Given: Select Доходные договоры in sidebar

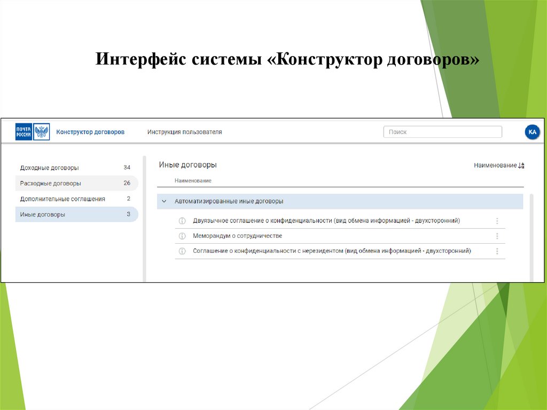Looking at the screenshot, I should [x=77, y=168].
